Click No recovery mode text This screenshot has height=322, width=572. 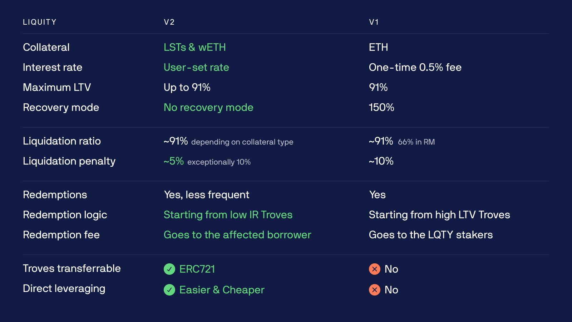(208, 107)
